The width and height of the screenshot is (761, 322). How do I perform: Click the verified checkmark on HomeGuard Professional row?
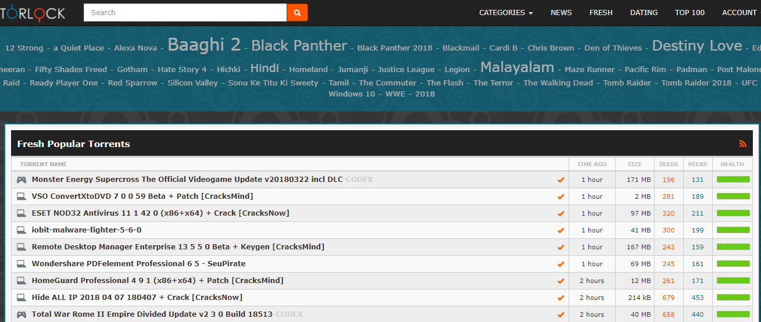(x=560, y=281)
